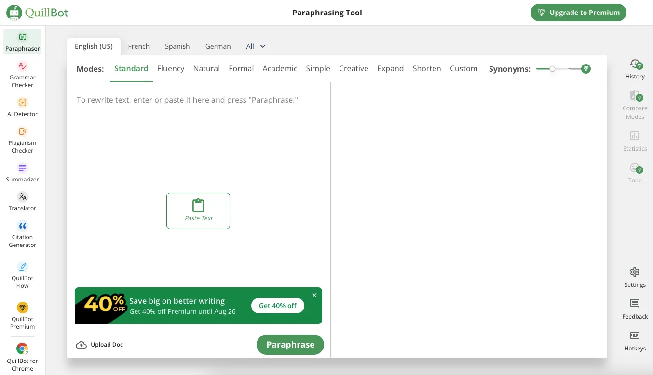
Task: Choose the Natural mode
Action: [x=206, y=68]
